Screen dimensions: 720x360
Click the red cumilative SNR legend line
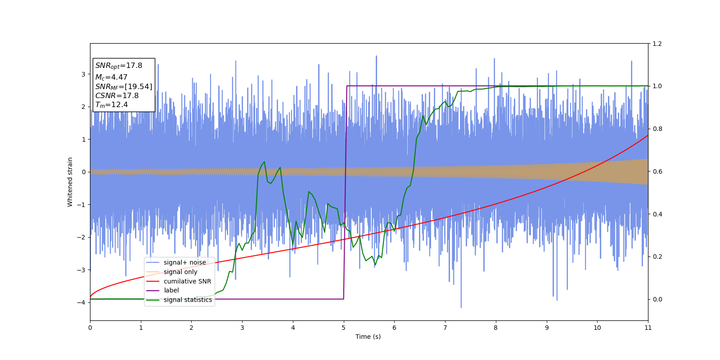tap(153, 281)
